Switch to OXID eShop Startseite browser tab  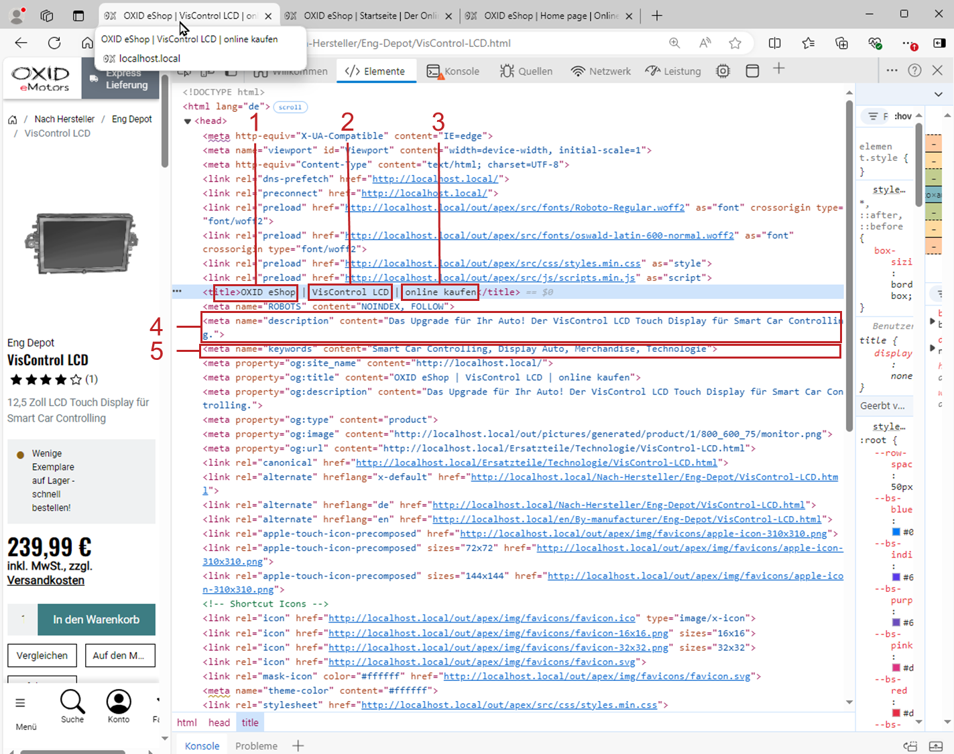tap(369, 15)
